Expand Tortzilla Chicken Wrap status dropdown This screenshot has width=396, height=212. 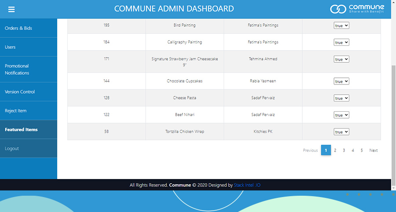(x=341, y=132)
